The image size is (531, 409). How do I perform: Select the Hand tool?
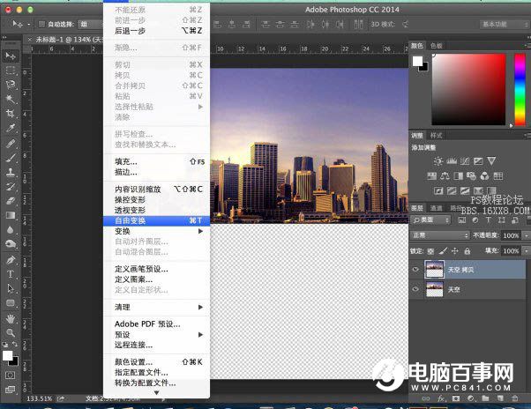(11, 318)
